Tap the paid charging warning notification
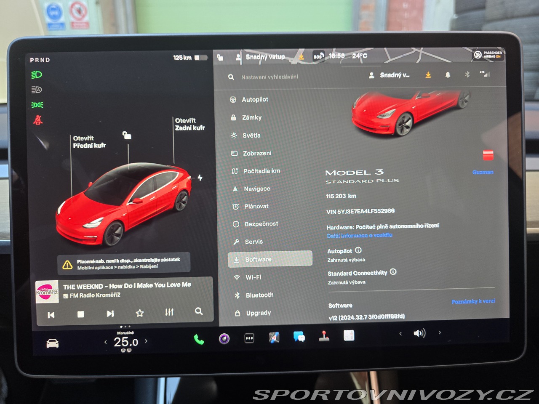539x404 pixels. (x=124, y=263)
